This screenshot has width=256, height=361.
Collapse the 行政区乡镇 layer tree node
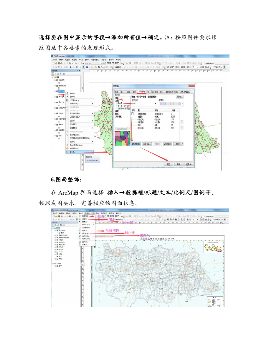click(55, 119)
